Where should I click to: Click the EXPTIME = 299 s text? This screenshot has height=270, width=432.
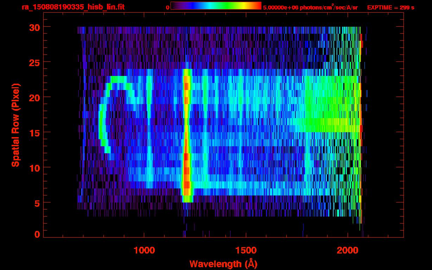point(390,7)
